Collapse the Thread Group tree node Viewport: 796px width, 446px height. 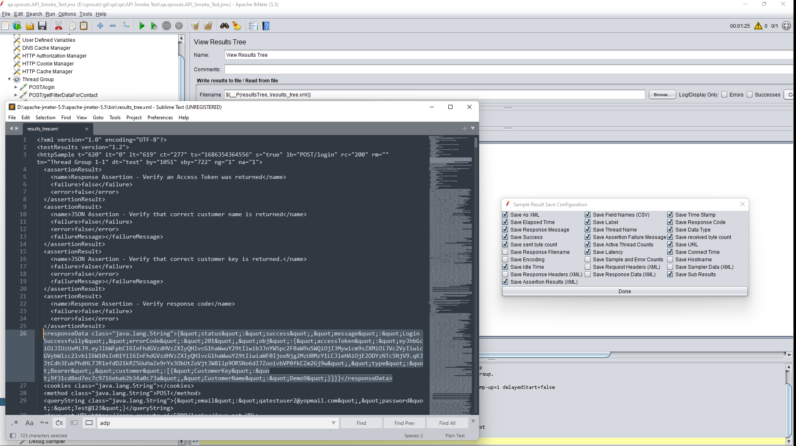pyautogui.click(x=9, y=80)
